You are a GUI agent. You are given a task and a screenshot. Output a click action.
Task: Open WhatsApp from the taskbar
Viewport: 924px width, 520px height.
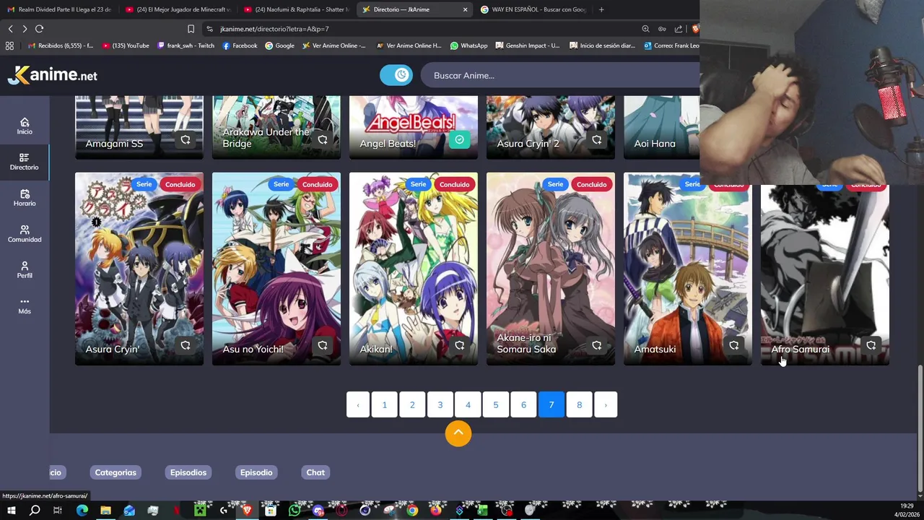coord(295,511)
